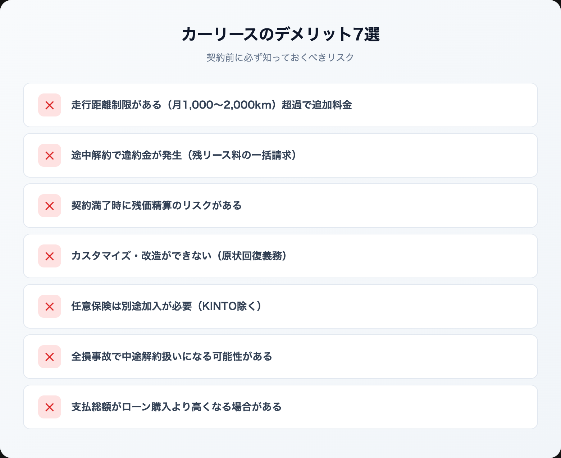Click the X icon beside 任意保険は別途加入が必要
The height and width of the screenshot is (458, 561).
50,307
